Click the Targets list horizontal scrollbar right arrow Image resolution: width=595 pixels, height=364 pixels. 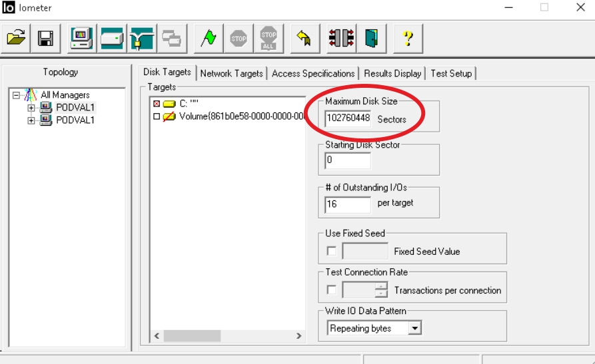[299, 336]
